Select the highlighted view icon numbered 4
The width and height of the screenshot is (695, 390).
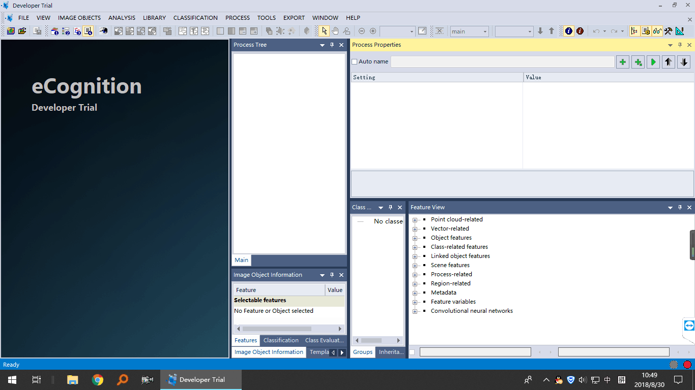click(x=88, y=31)
